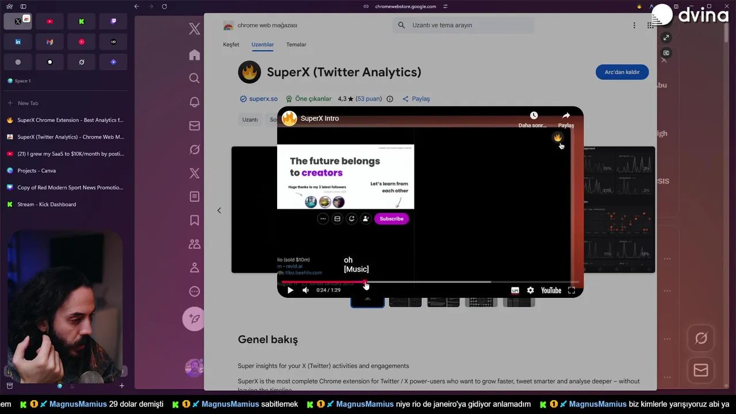The height and width of the screenshot is (414, 736).
Task: Open X Profile person icon
Action: point(194,267)
